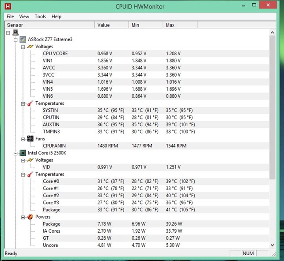Click the root computer icon in tree

point(15,32)
